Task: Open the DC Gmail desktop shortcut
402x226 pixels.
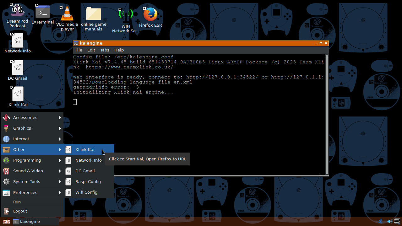Action: (x=18, y=70)
